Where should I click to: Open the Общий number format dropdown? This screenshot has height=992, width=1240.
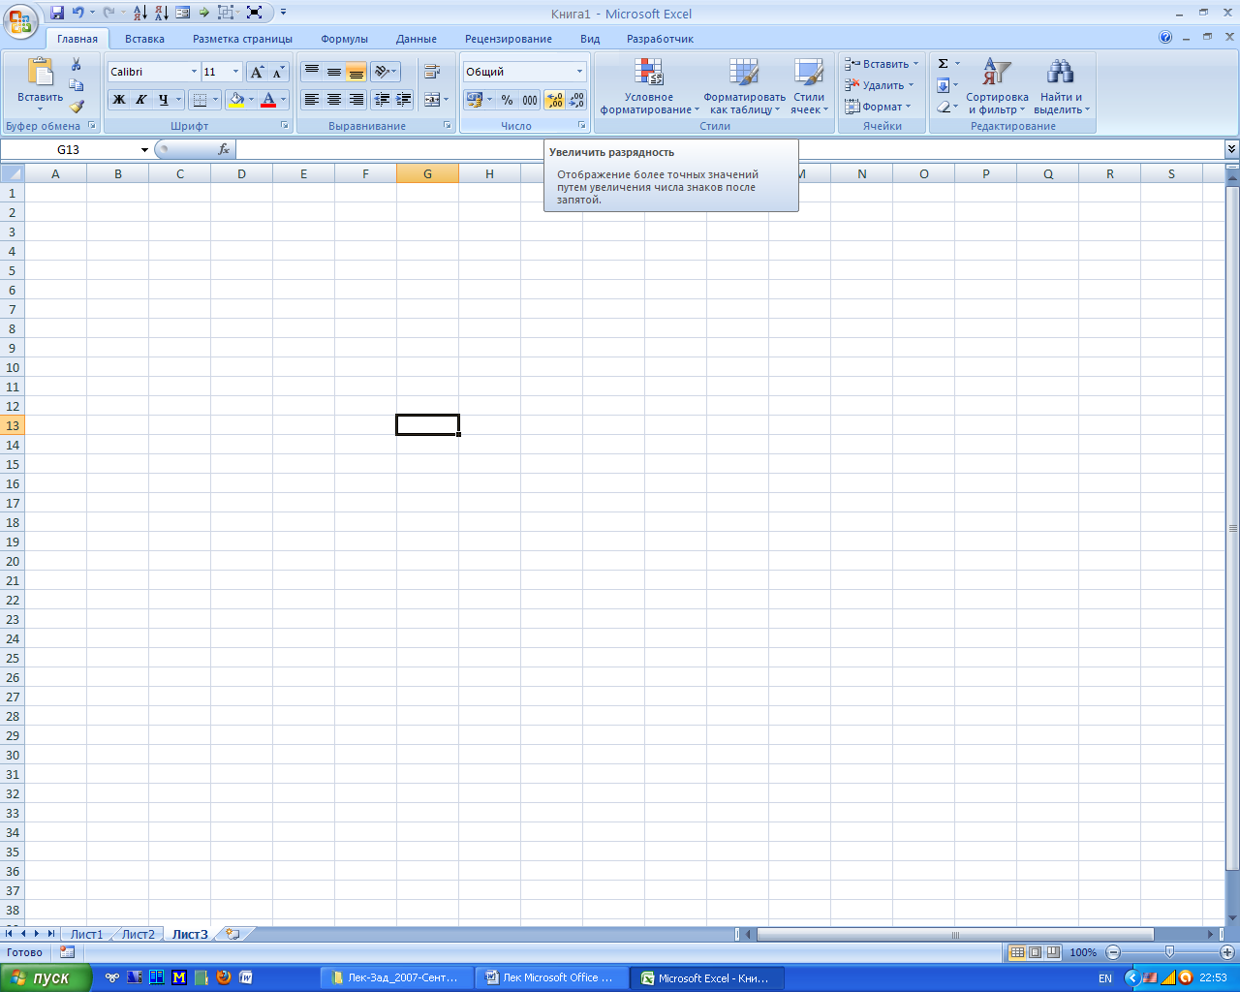click(x=580, y=72)
